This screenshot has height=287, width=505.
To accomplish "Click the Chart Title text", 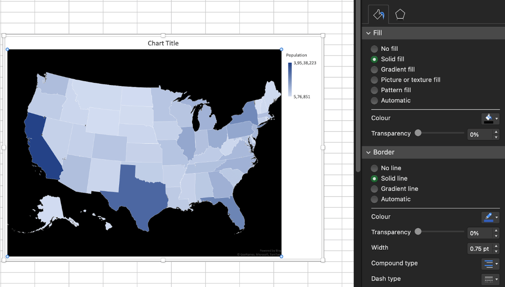I will pyautogui.click(x=163, y=43).
